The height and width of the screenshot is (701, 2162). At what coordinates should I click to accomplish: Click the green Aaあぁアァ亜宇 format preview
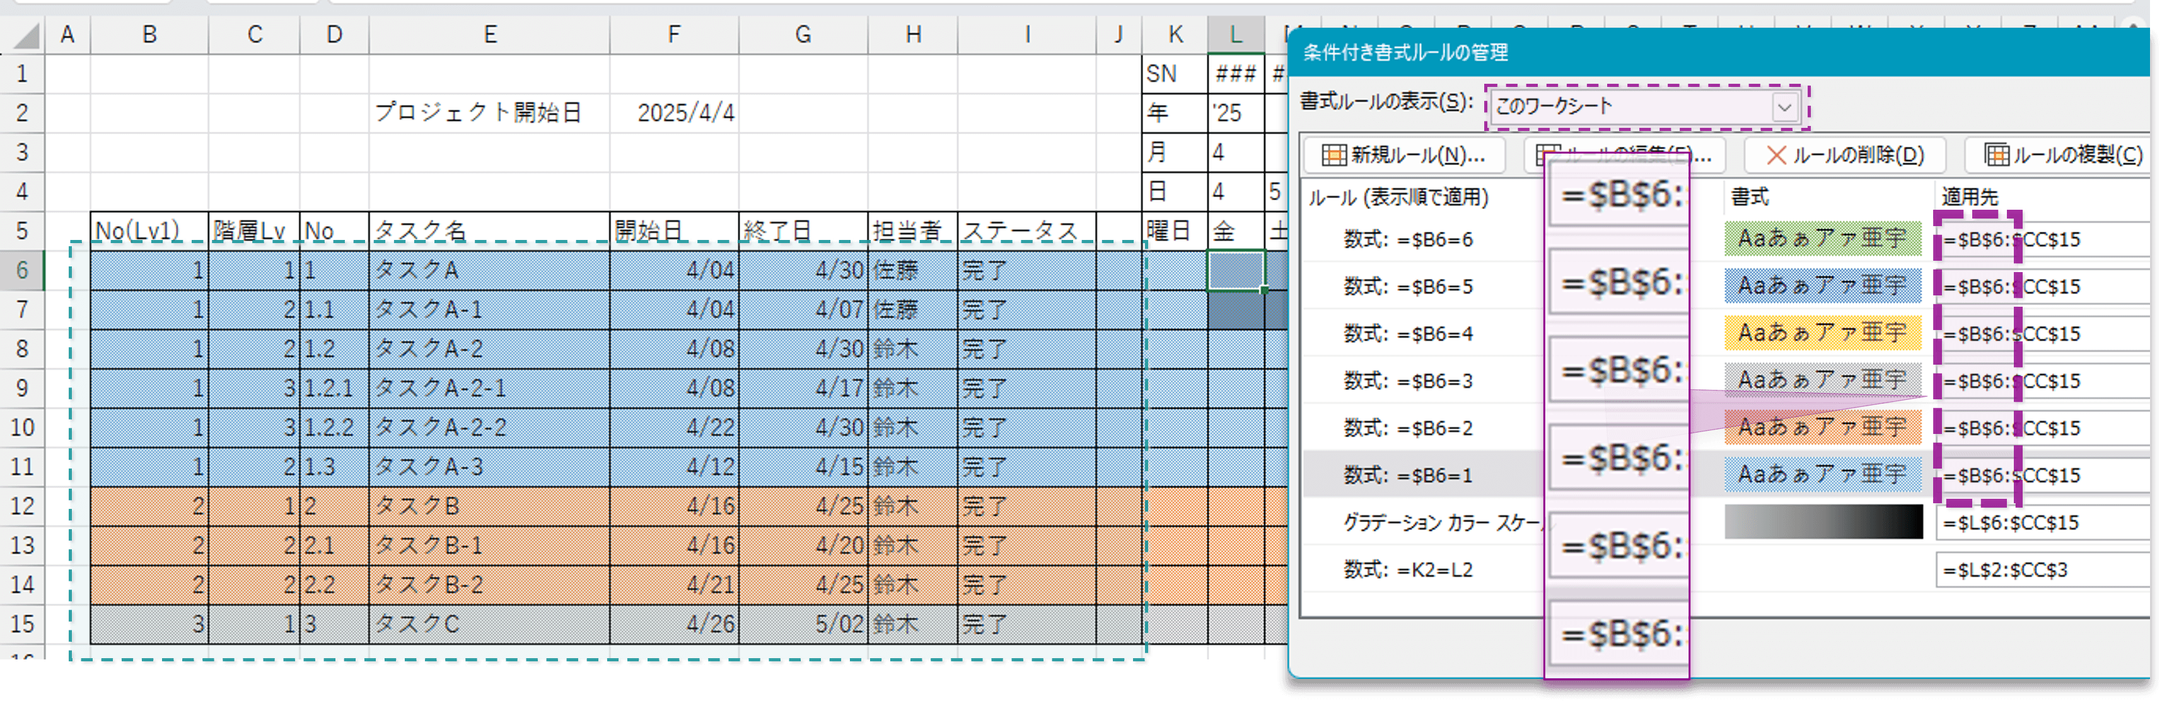point(1822,238)
